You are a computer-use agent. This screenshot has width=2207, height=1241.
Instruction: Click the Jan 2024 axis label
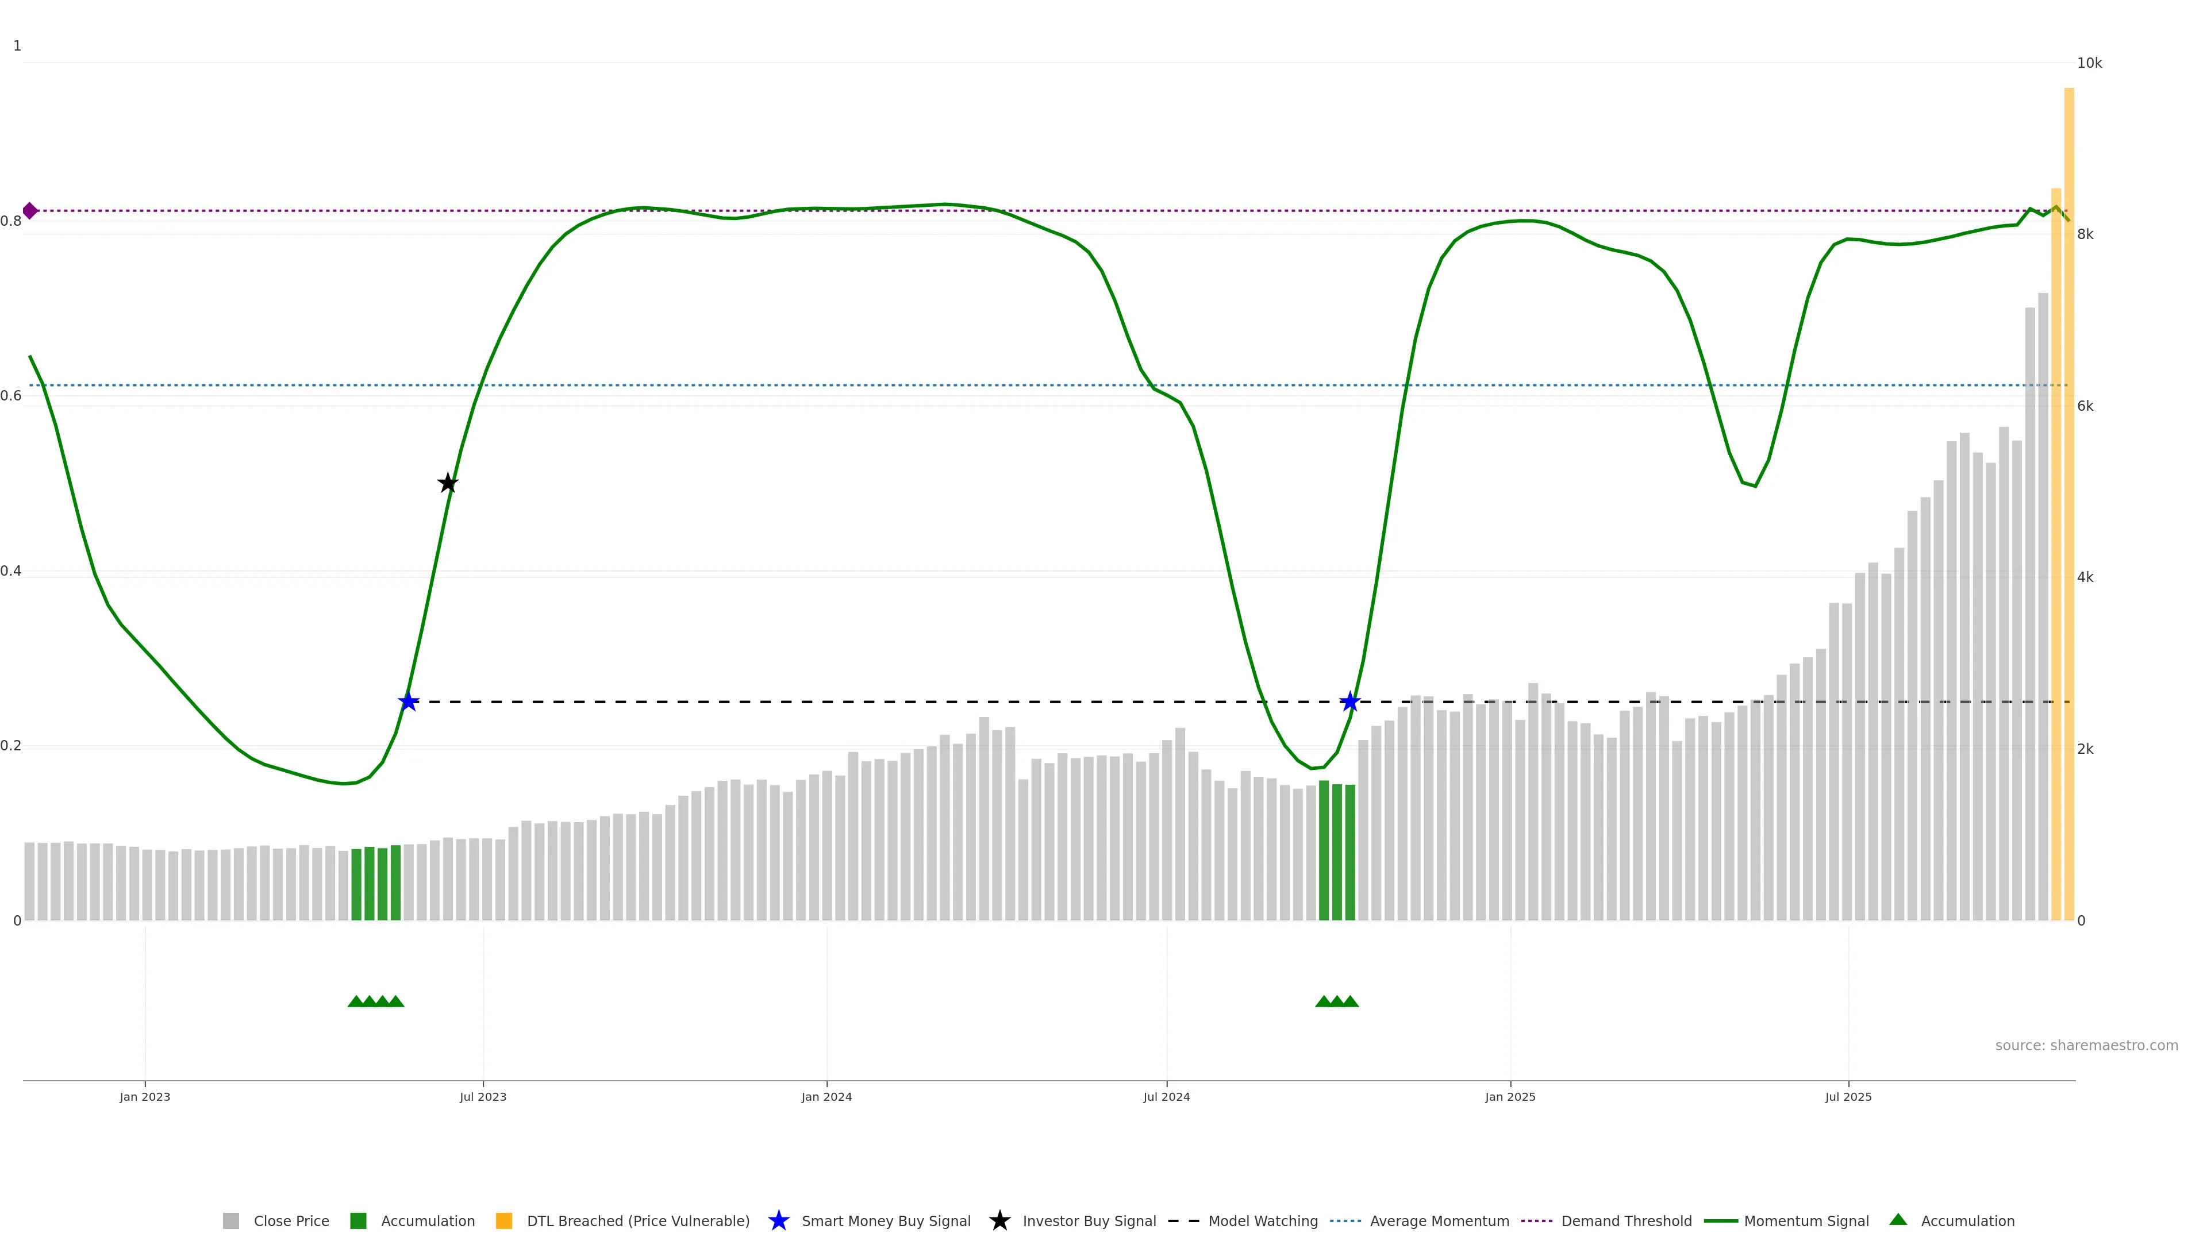(826, 1096)
